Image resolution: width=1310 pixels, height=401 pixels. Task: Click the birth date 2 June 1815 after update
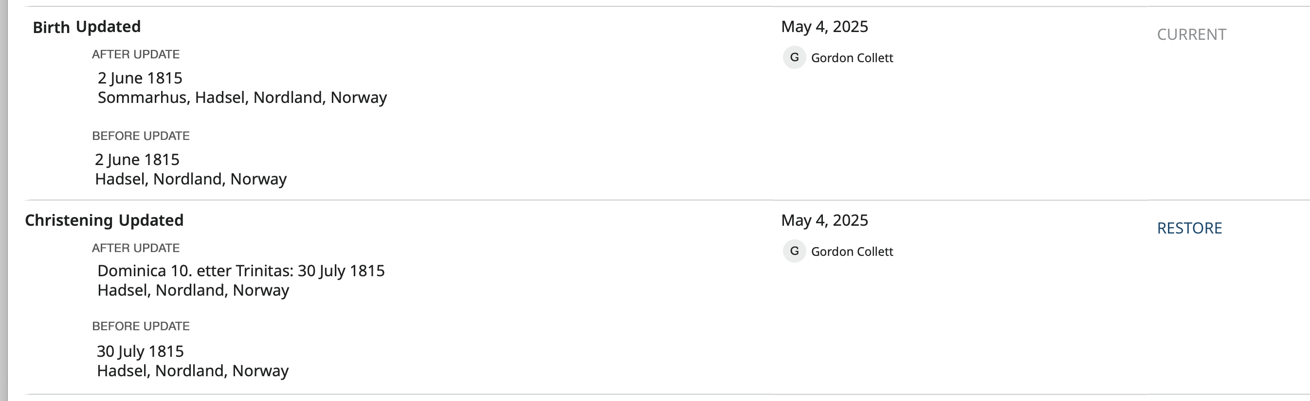click(x=140, y=78)
